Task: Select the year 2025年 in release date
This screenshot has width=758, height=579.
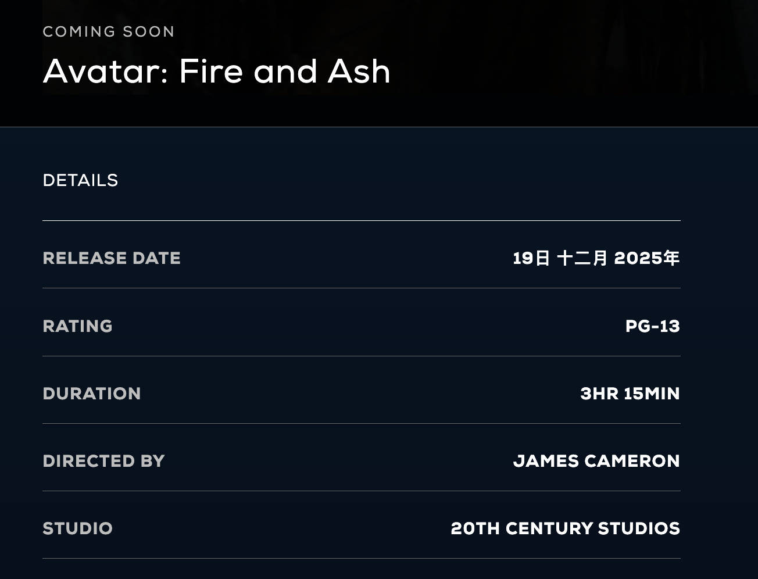Action: [647, 258]
